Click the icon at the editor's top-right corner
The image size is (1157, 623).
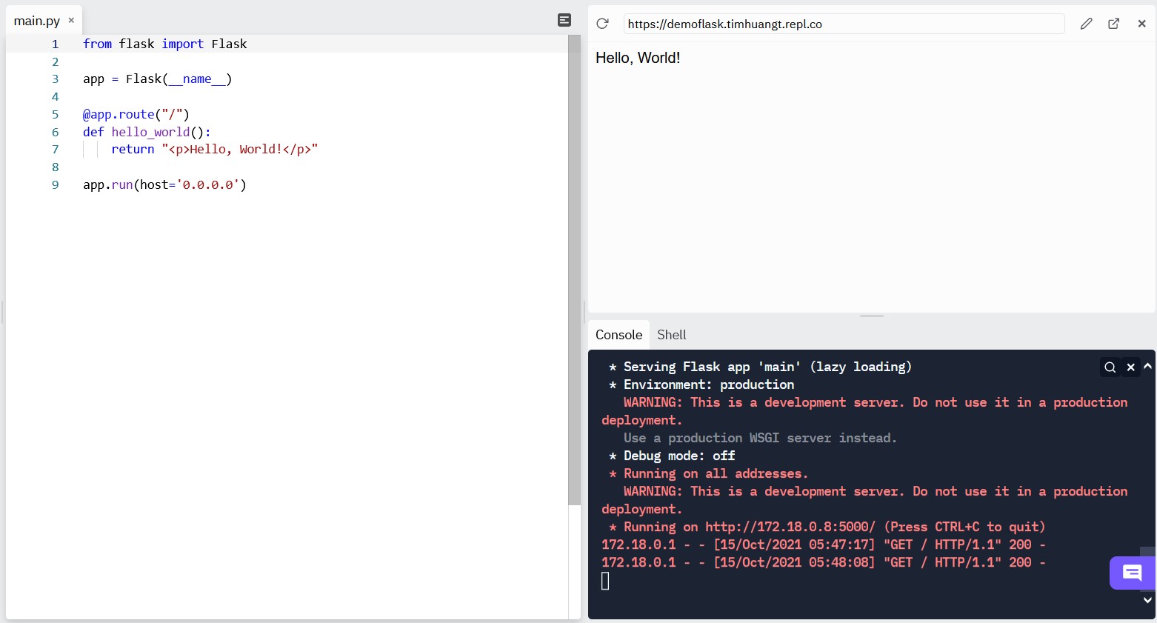[x=564, y=20]
